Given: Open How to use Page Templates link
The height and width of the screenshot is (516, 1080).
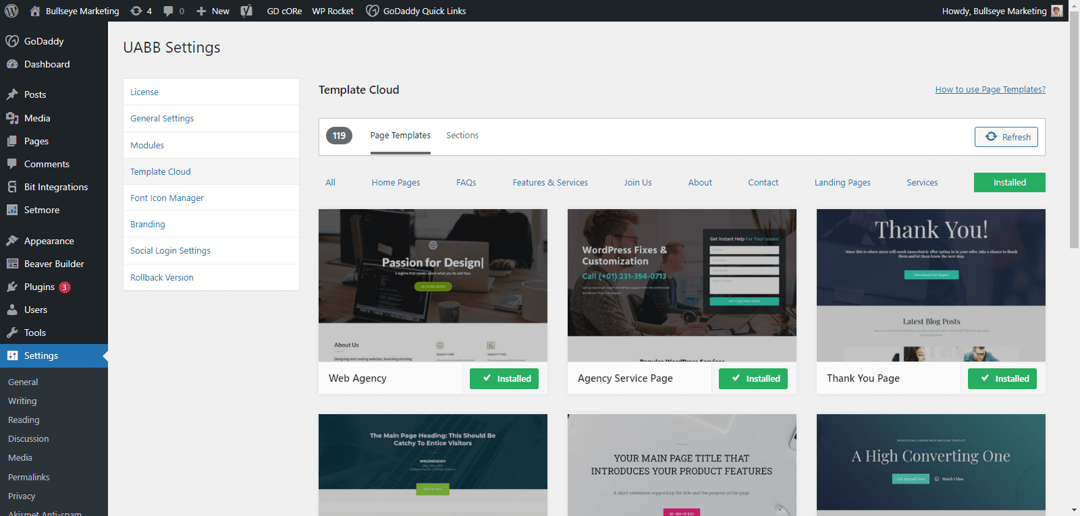Looking at the screenshot, I should pyautogui.click(x=990, y=90).
